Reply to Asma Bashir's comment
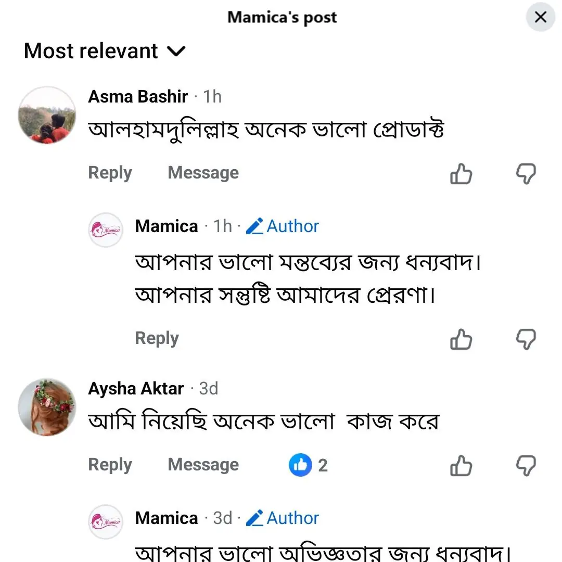Screen dimensions: 562x562 [x=110, y=173]
